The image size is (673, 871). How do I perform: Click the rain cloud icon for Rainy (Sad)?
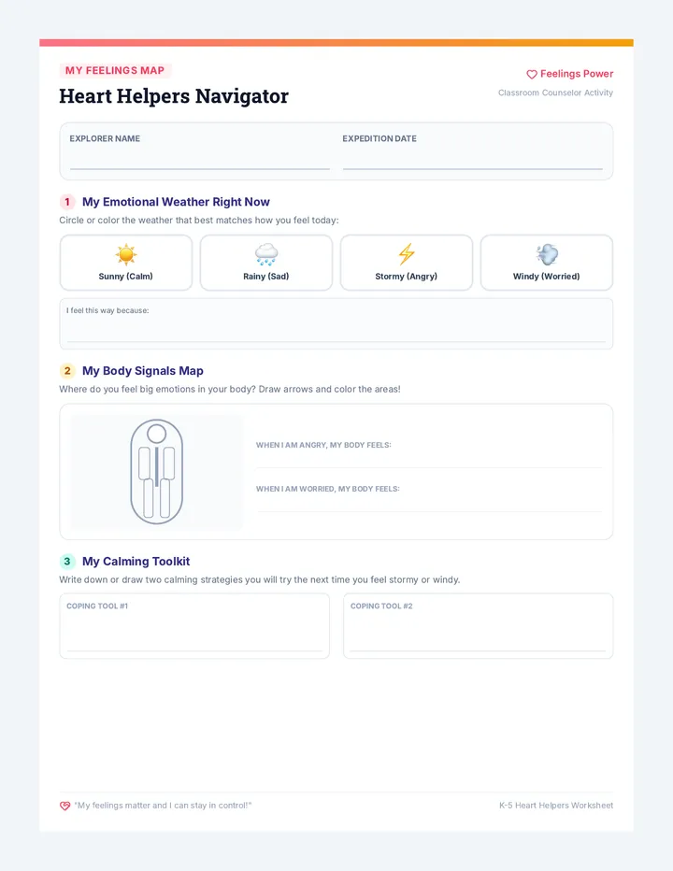[x=266, y=254]
